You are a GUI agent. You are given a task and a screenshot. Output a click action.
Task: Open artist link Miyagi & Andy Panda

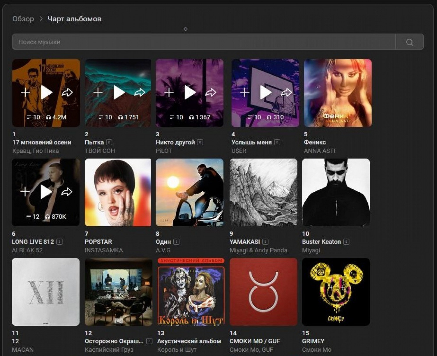coord(258,250)
